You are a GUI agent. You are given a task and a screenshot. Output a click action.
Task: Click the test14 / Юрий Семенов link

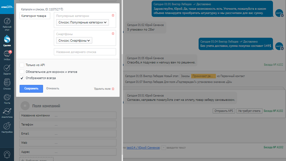(143, 147)
